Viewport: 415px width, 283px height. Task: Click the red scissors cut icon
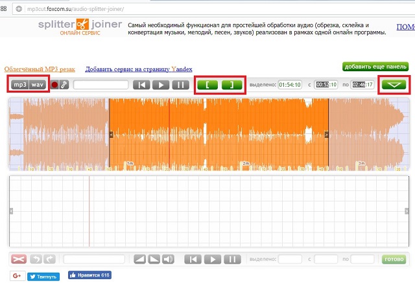point(19,259)
